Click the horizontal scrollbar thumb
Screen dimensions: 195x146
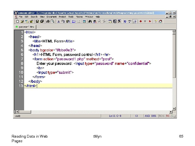[25, 112]
